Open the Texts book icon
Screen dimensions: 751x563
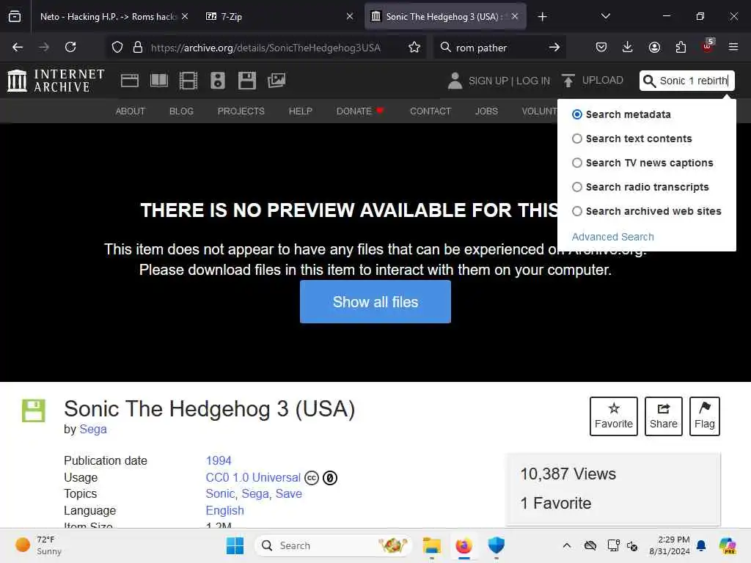[159, 81]
